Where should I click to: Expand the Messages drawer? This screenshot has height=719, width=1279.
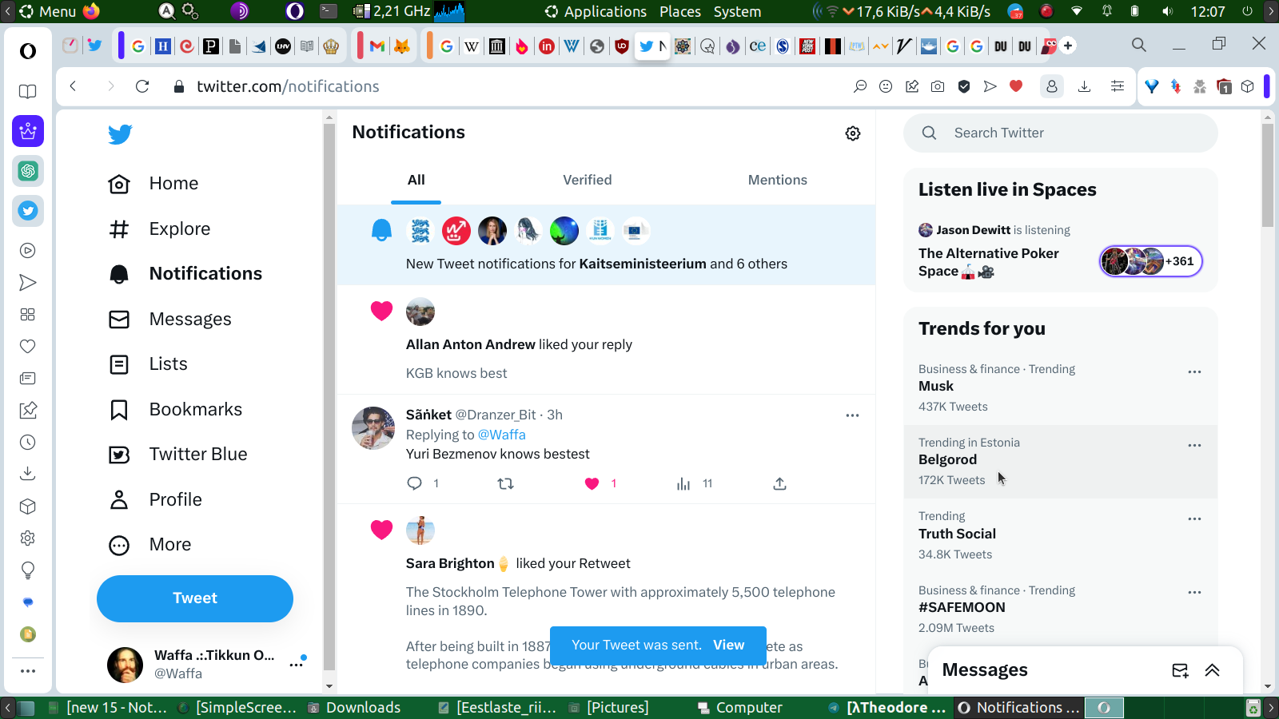coord(1212,670)
